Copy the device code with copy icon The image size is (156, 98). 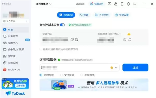click(72, 40)
